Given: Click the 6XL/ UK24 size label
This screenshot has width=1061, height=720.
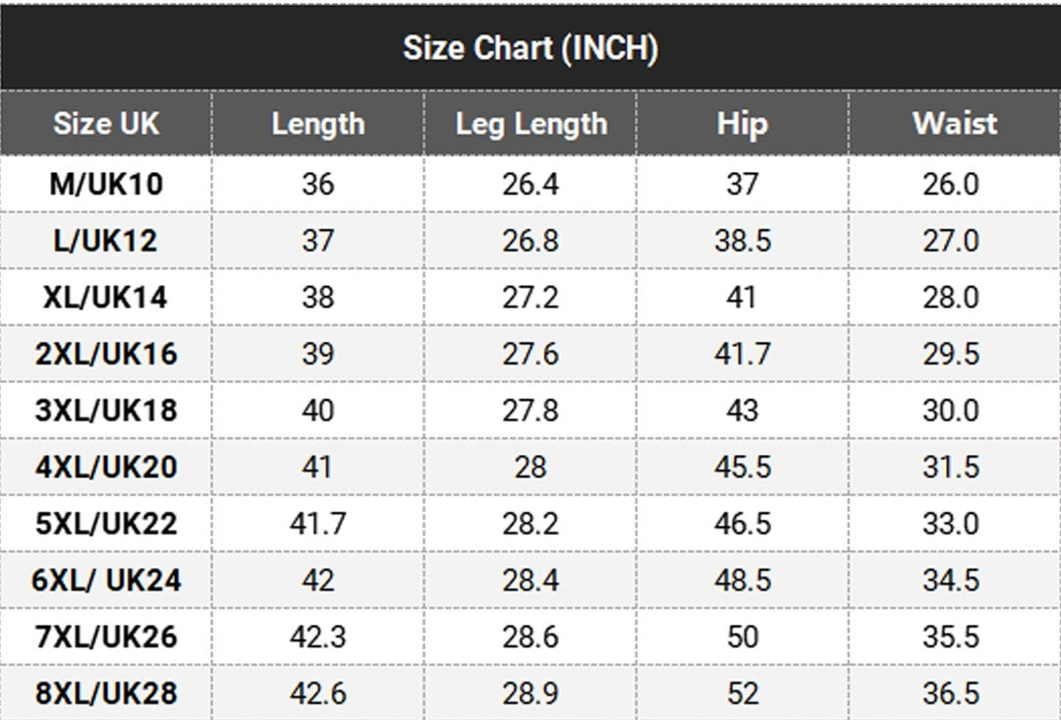Looking at the screenshot, I should (106, 580).
